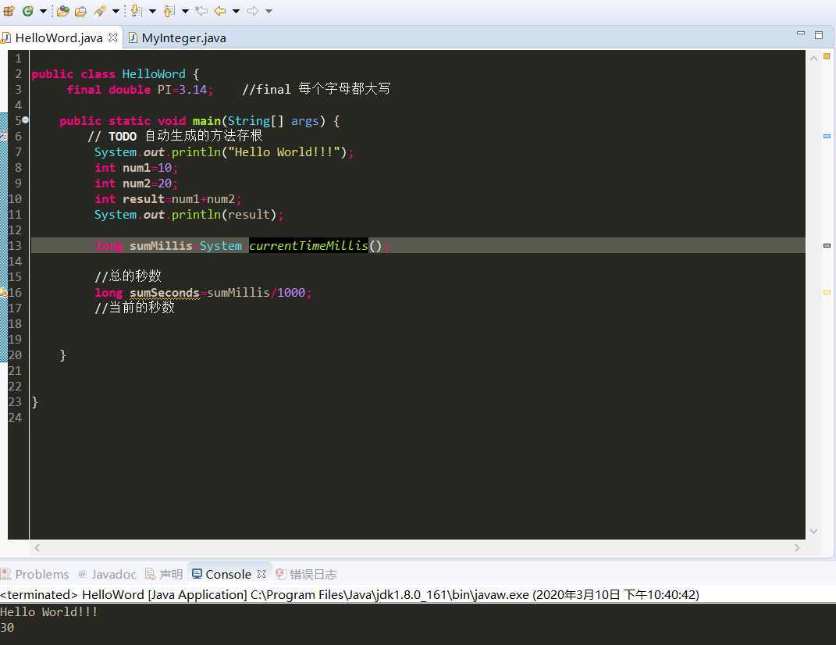Click the horizontal scrollbar left arrow
836x645 pixels.
(37, 547)
